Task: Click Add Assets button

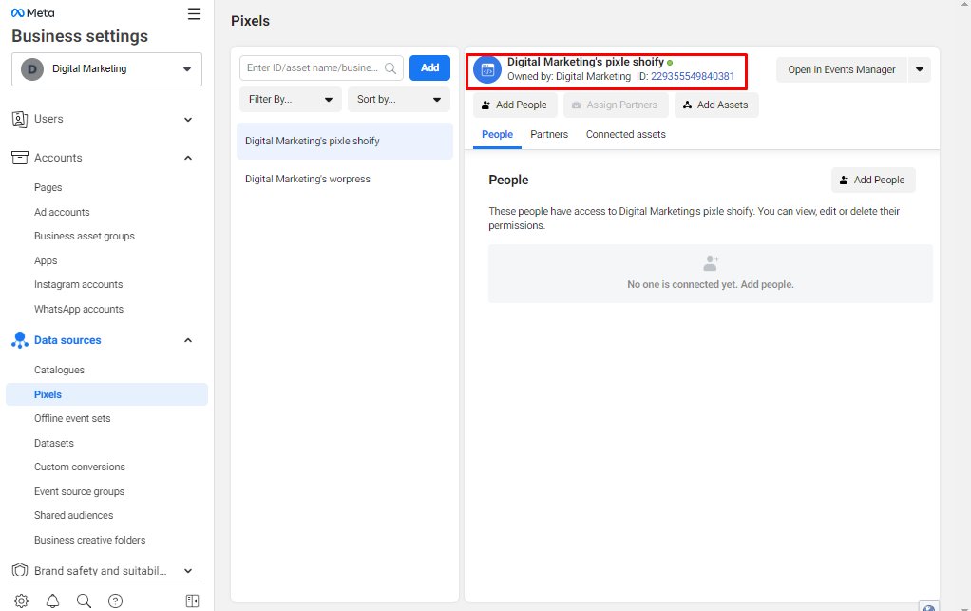Action: 716,105
